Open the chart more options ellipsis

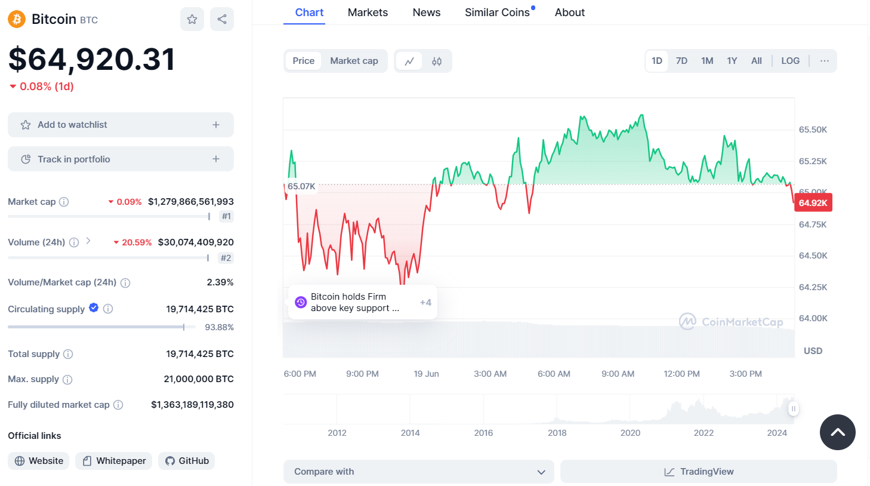[x=824, y=61]
